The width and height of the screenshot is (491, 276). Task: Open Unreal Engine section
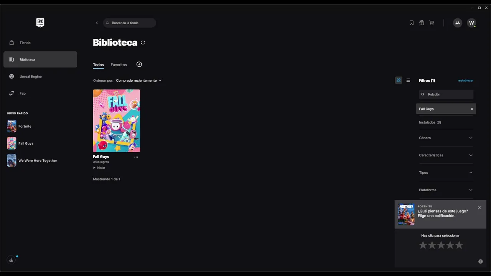[40, 76]
